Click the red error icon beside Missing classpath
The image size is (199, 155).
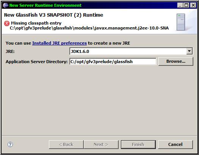(x=7, y=23)
